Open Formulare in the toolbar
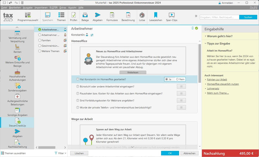The image size is (259, 157). pos(112,17)
